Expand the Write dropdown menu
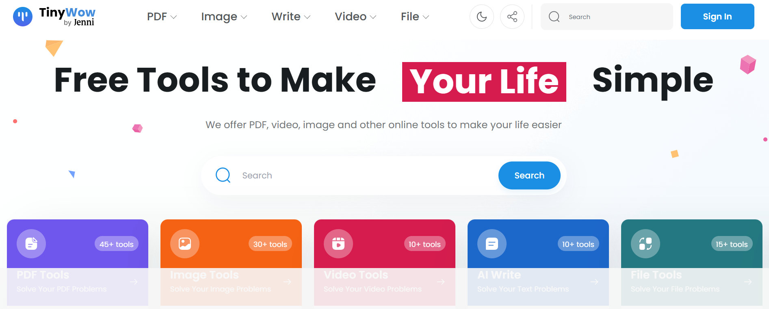The width and height of the screenshot is (769, 309). 291,17
